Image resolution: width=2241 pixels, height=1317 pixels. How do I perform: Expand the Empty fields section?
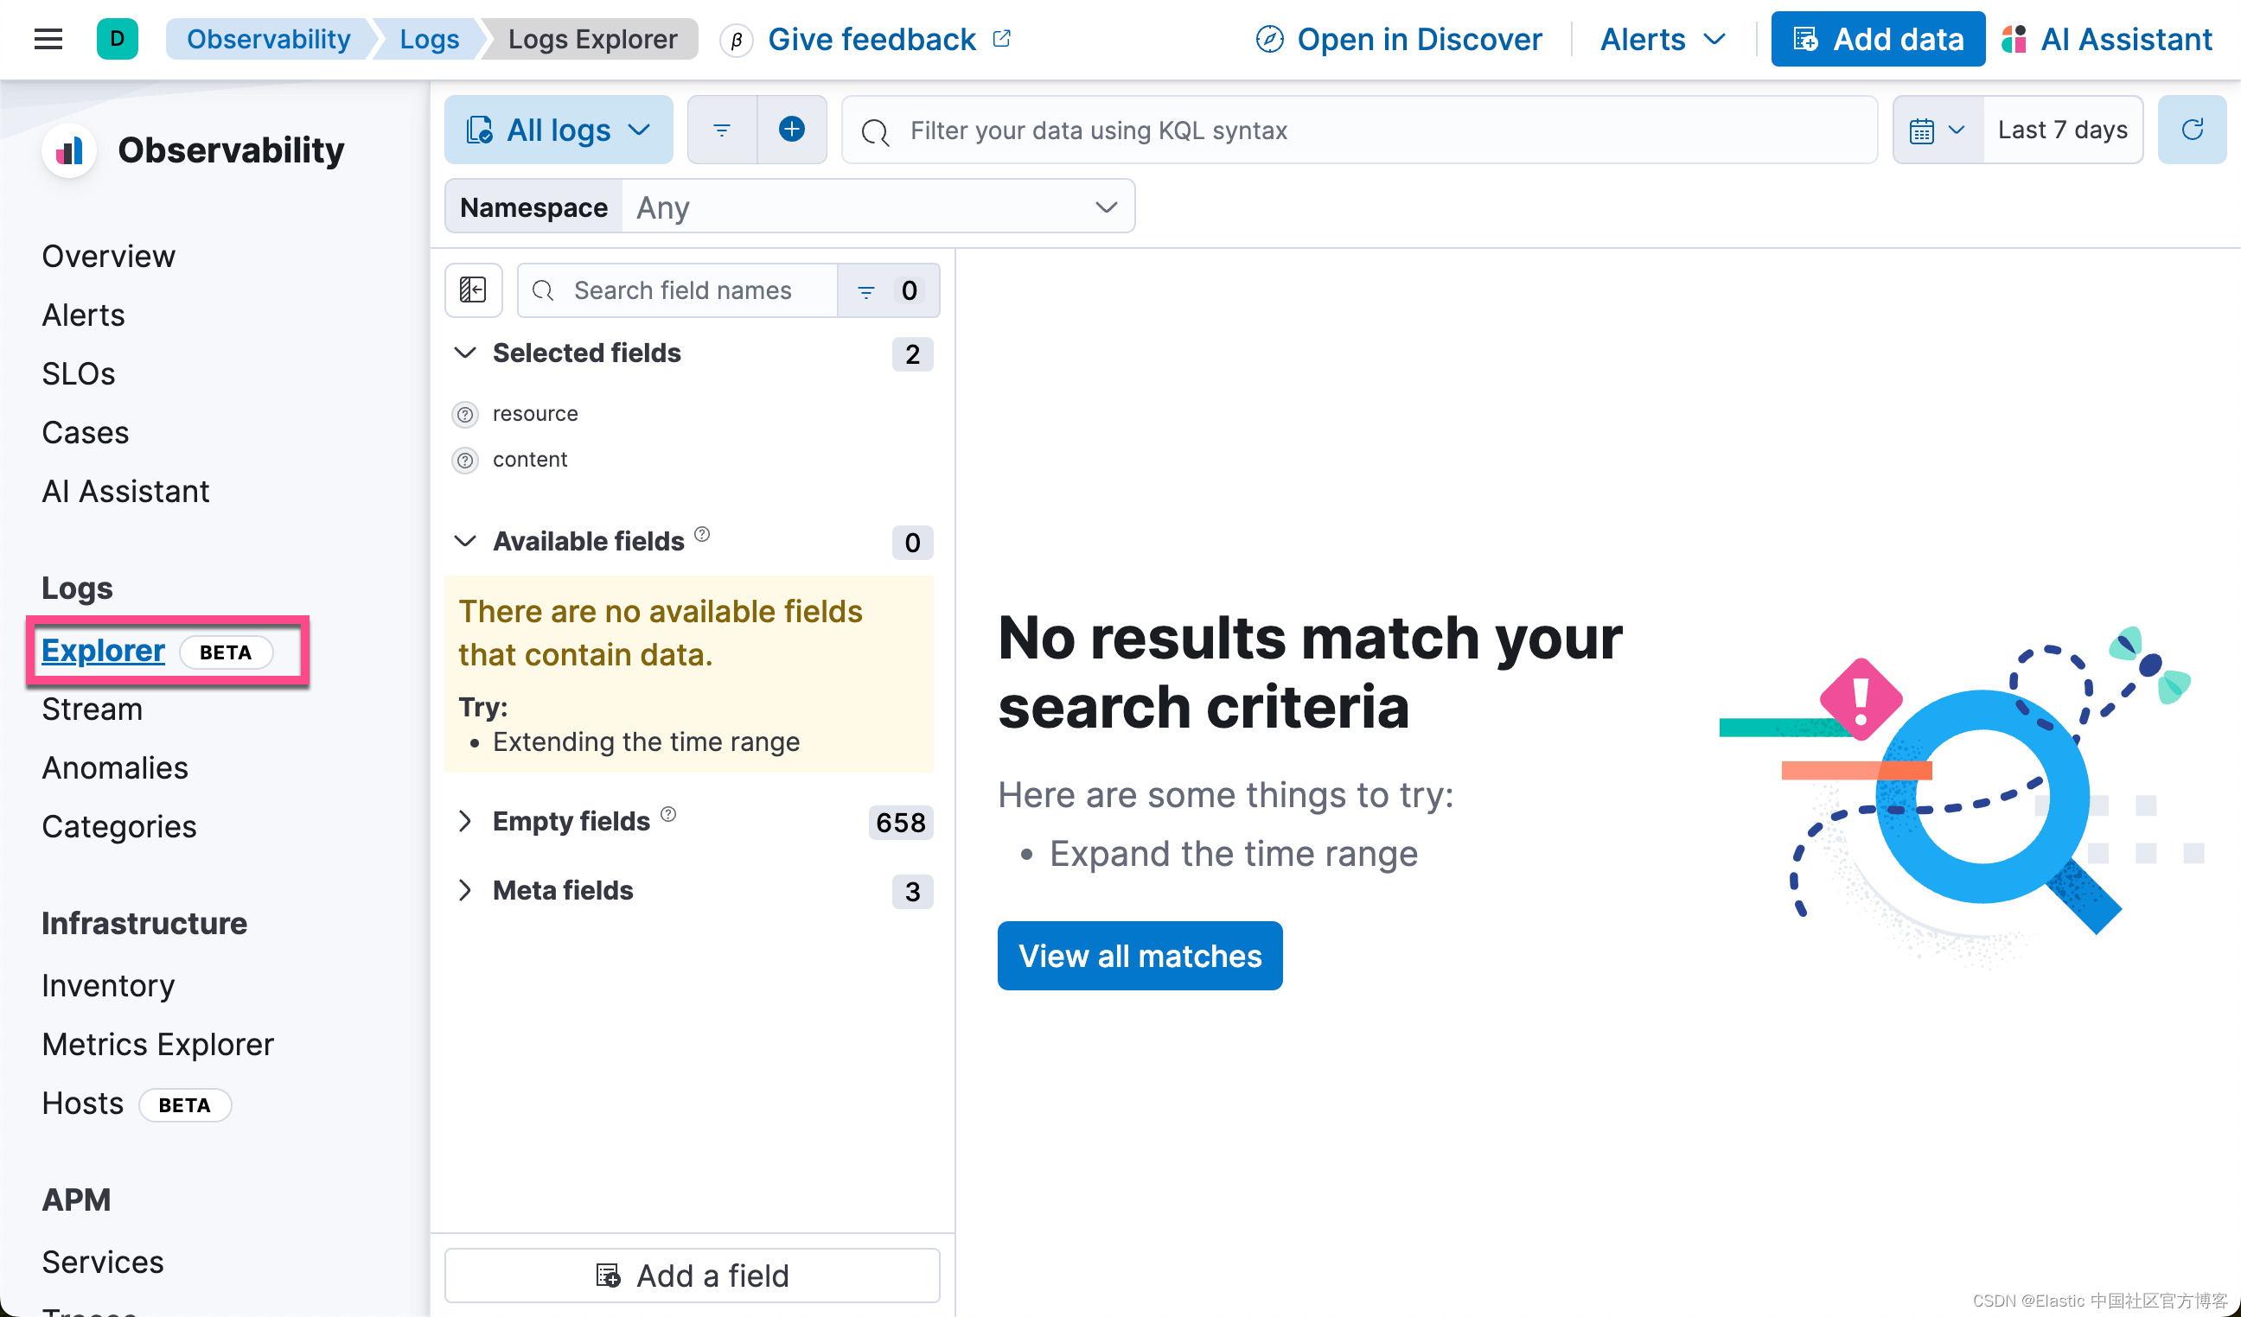point(465,821)
